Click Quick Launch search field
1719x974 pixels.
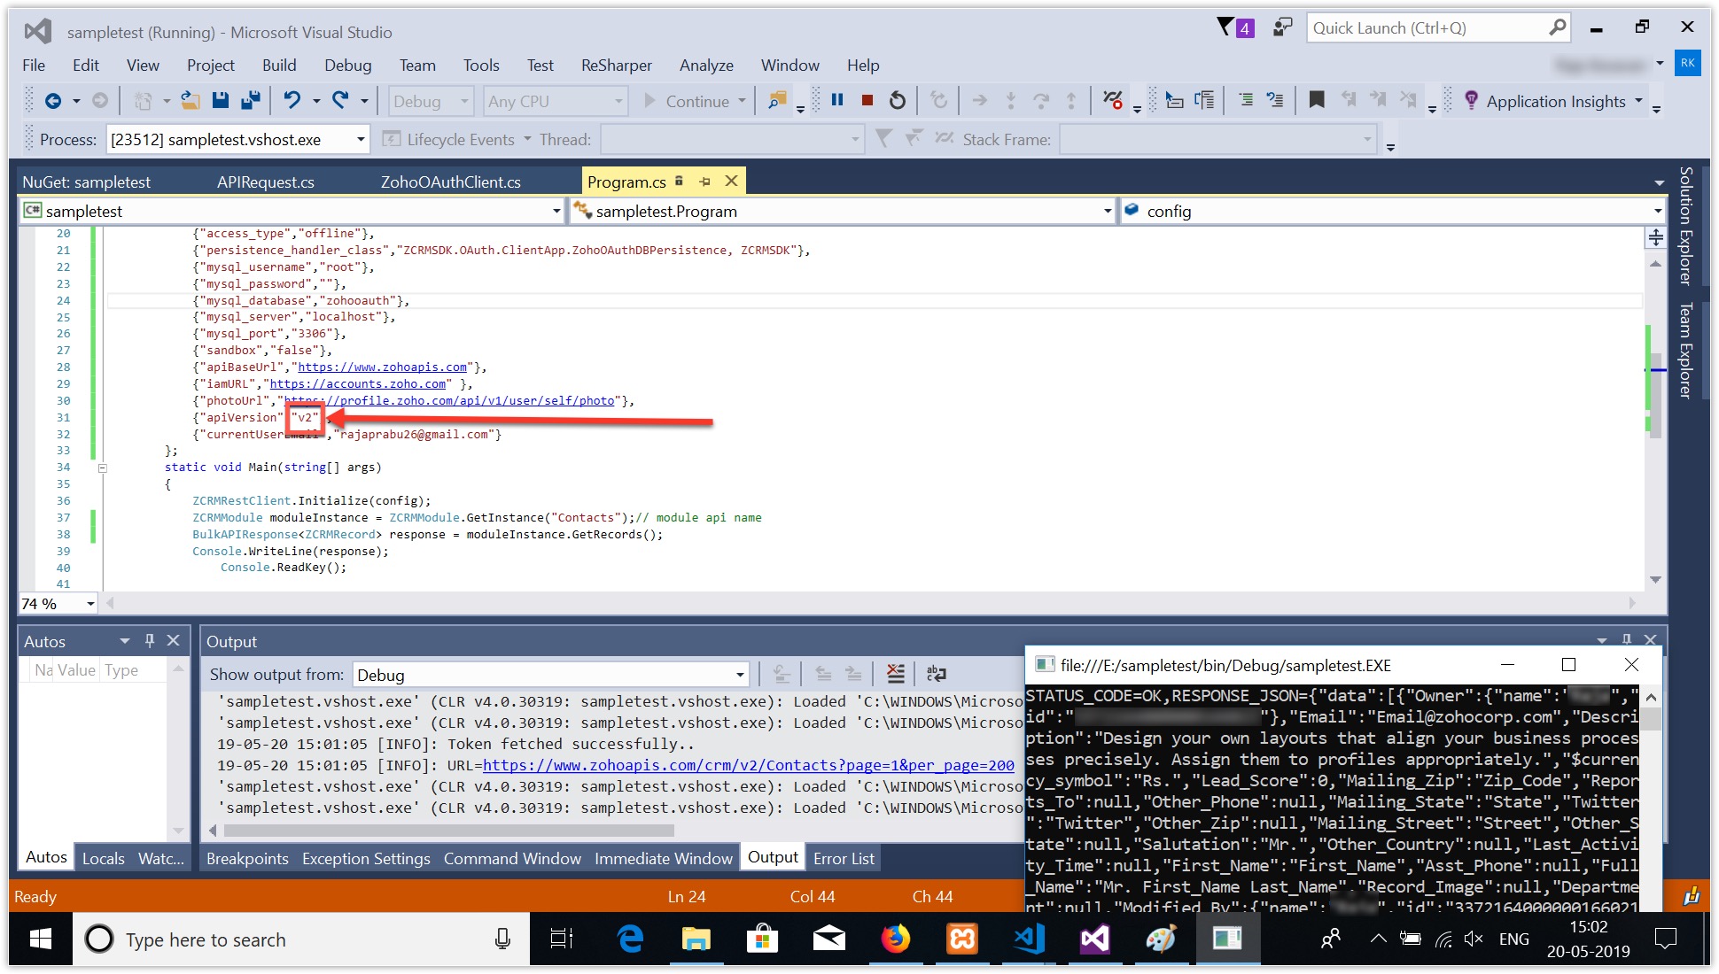(x=1427, y=28)
